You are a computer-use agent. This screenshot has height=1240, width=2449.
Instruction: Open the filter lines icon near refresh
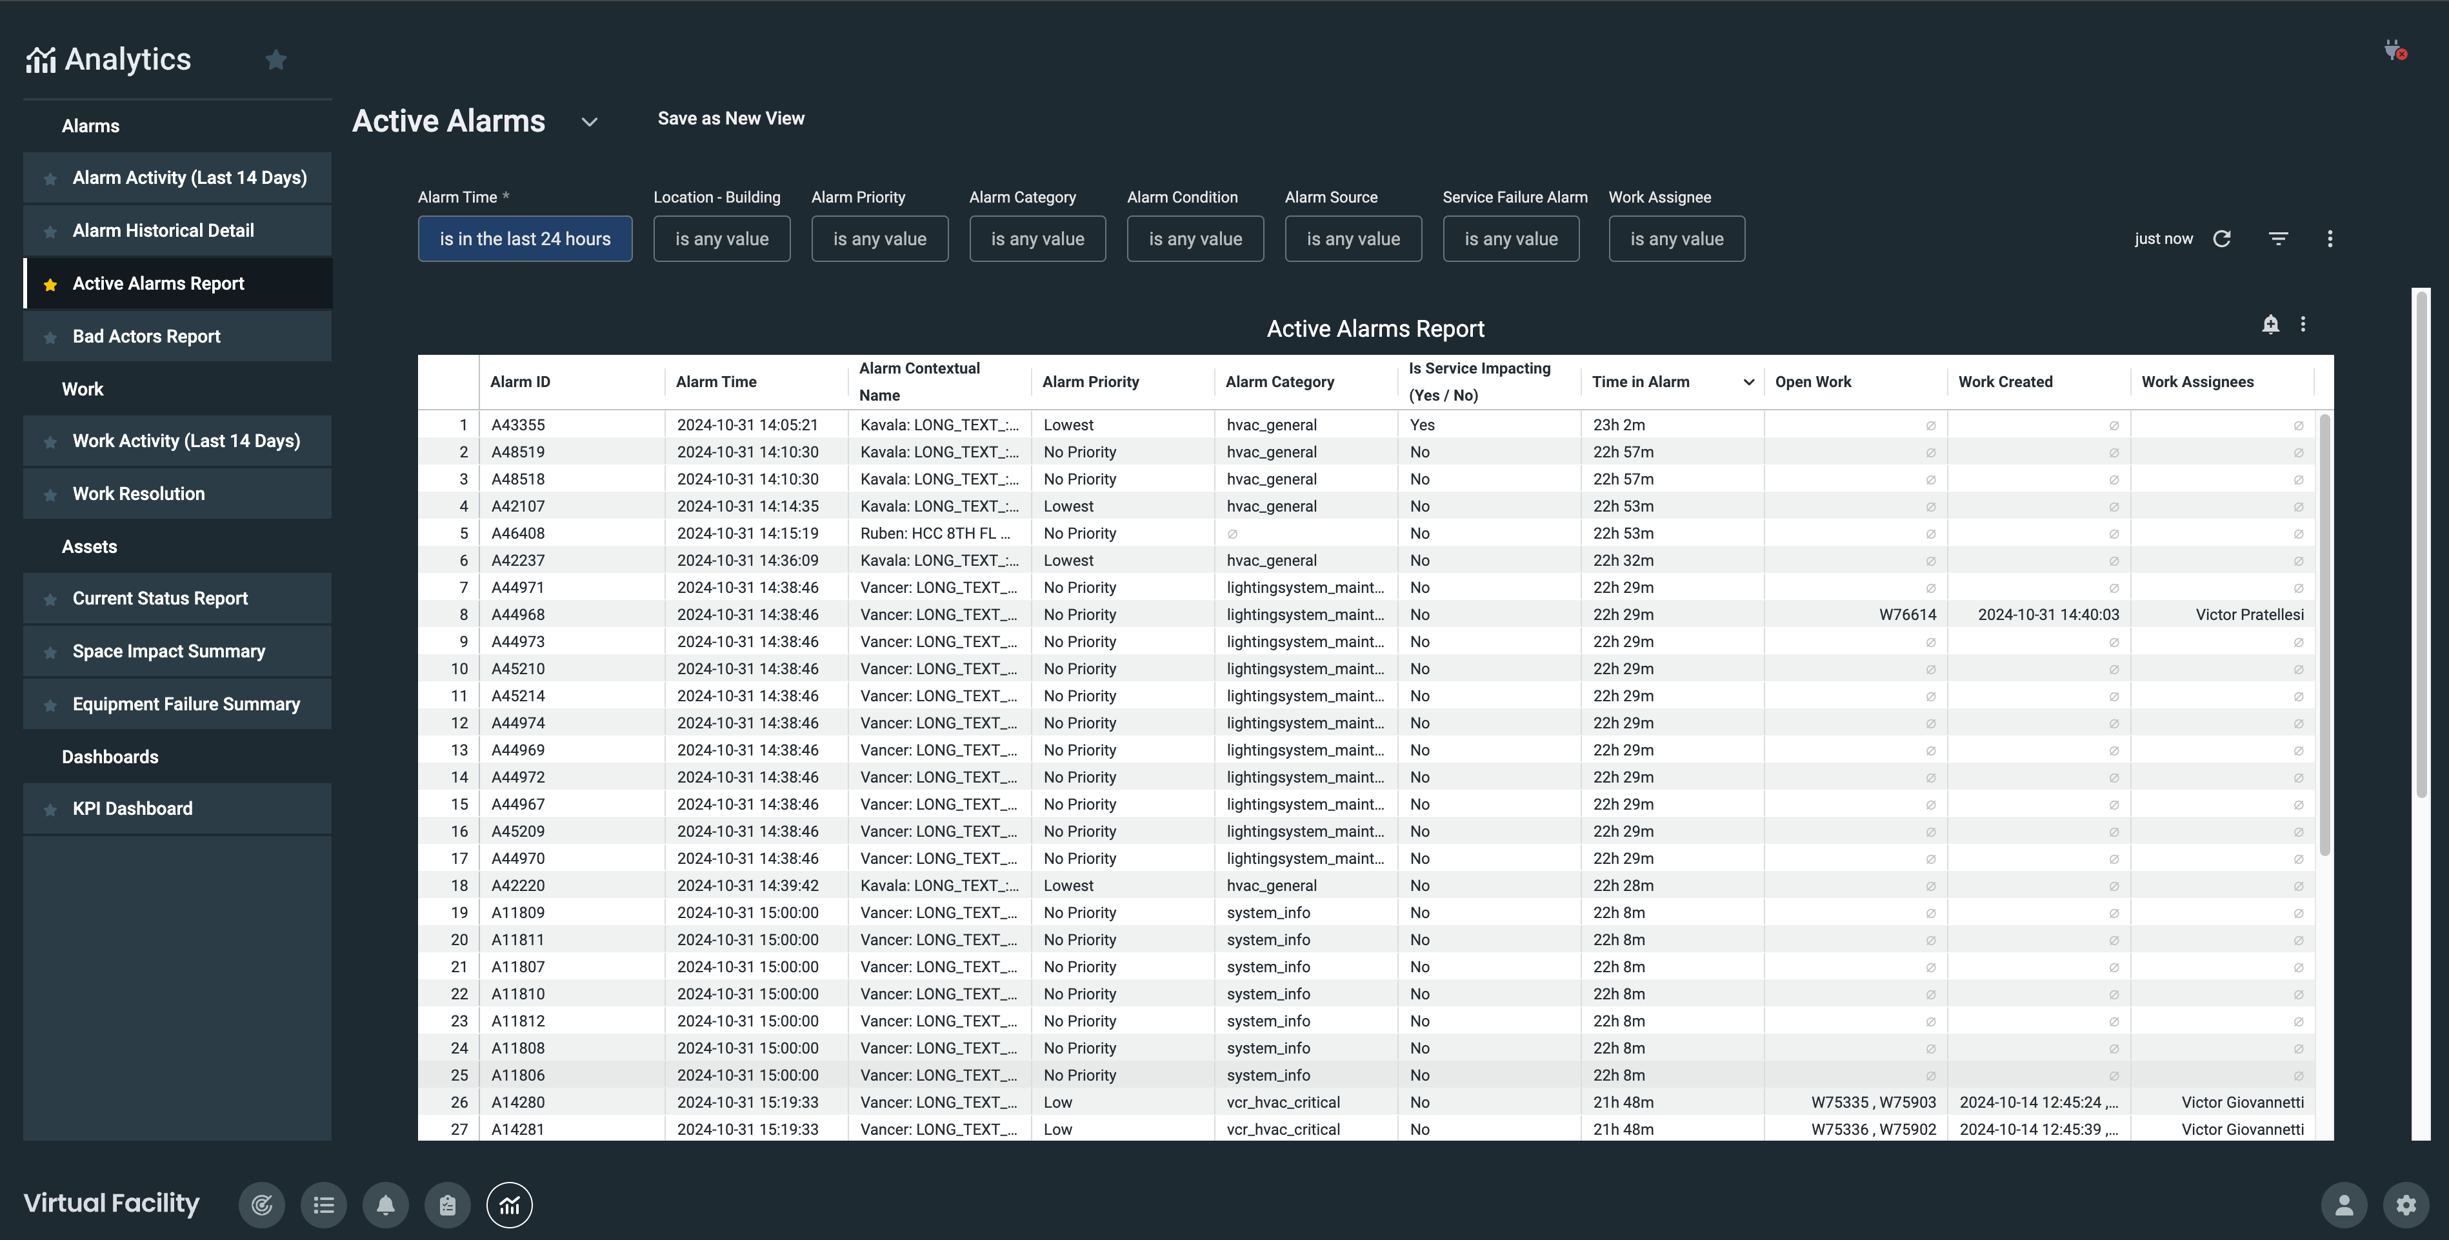pyautogui.click(x=2278, y=239)
